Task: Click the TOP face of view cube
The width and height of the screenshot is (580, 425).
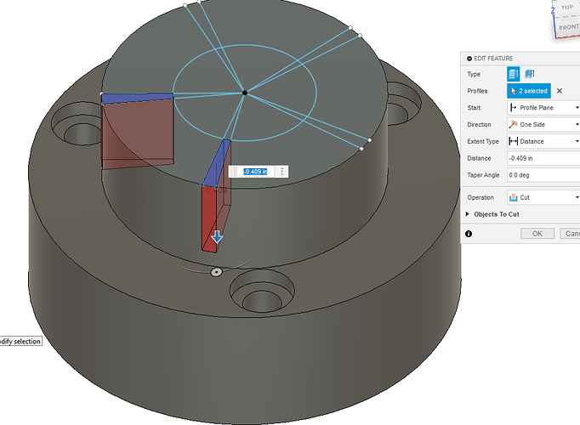Action: [566, 8]
